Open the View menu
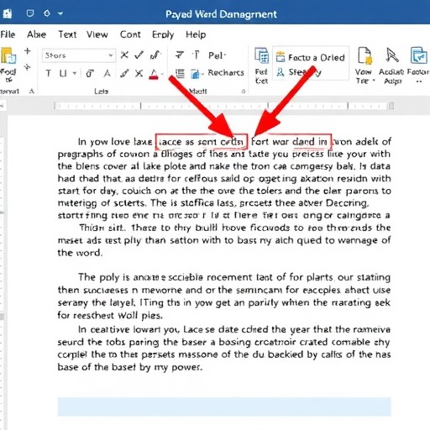 point(97,34)
